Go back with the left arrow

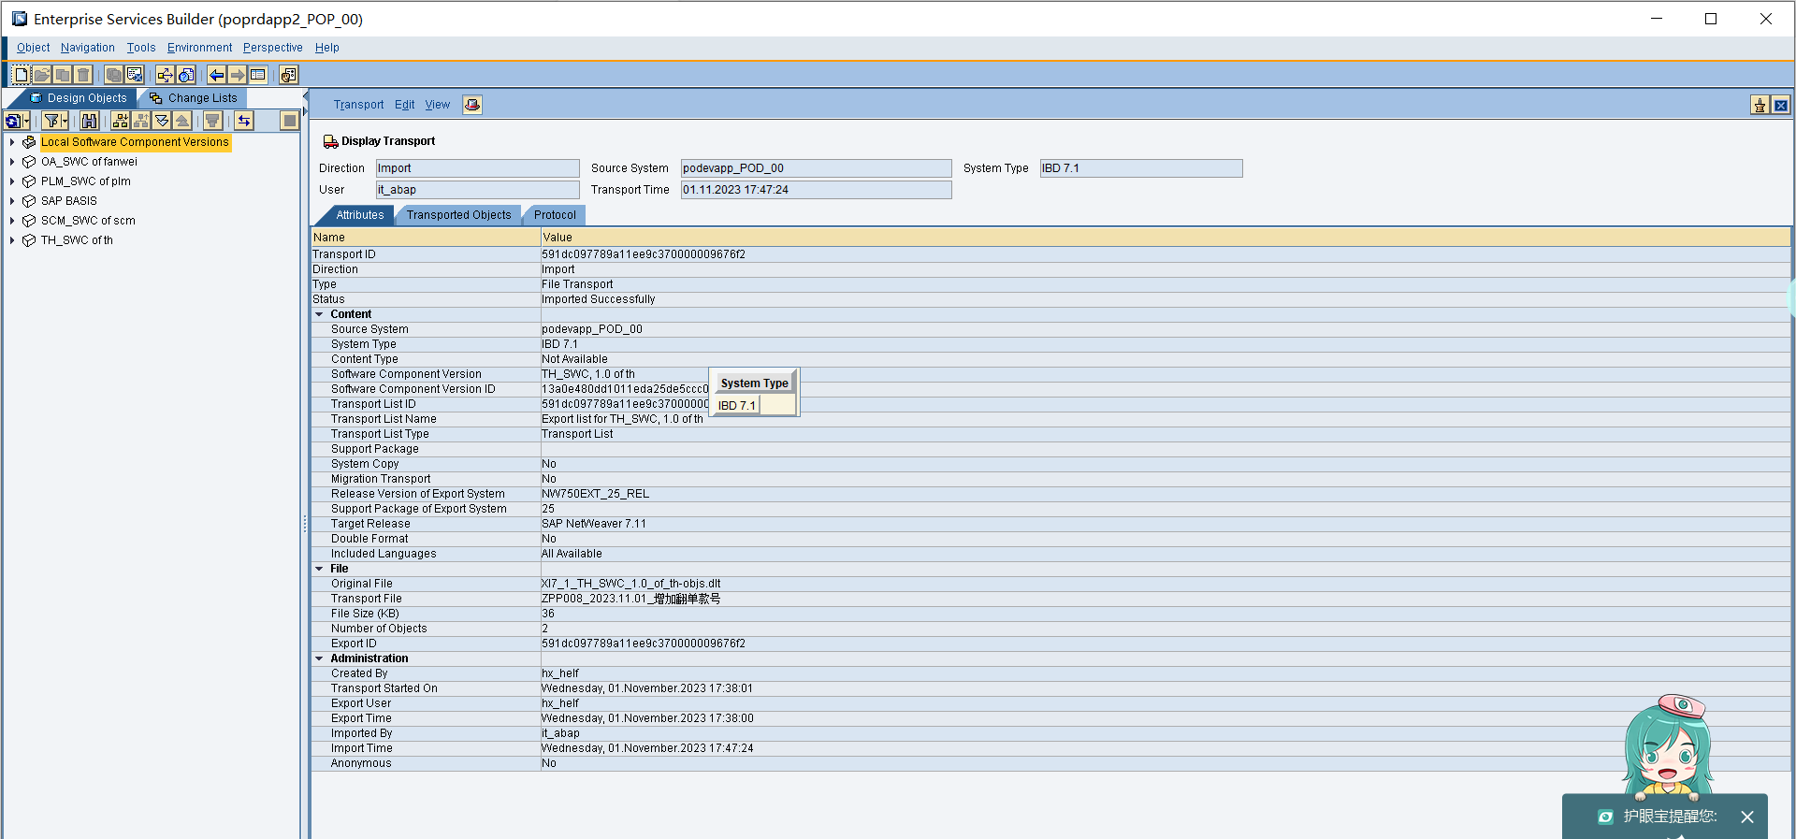pyautogui.click(x=217, y=75)
